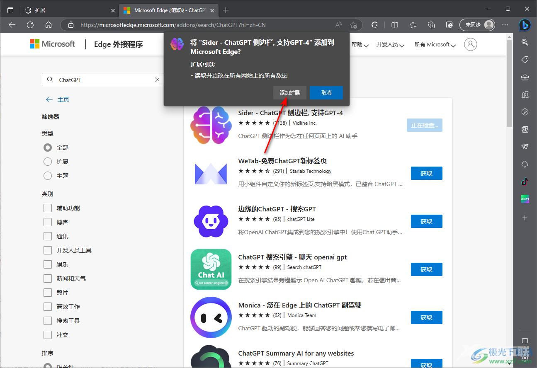Open the Microsoft logo link
Viewport: 537px width, 368px height.
pyautogui.click(x=52, y=44)
